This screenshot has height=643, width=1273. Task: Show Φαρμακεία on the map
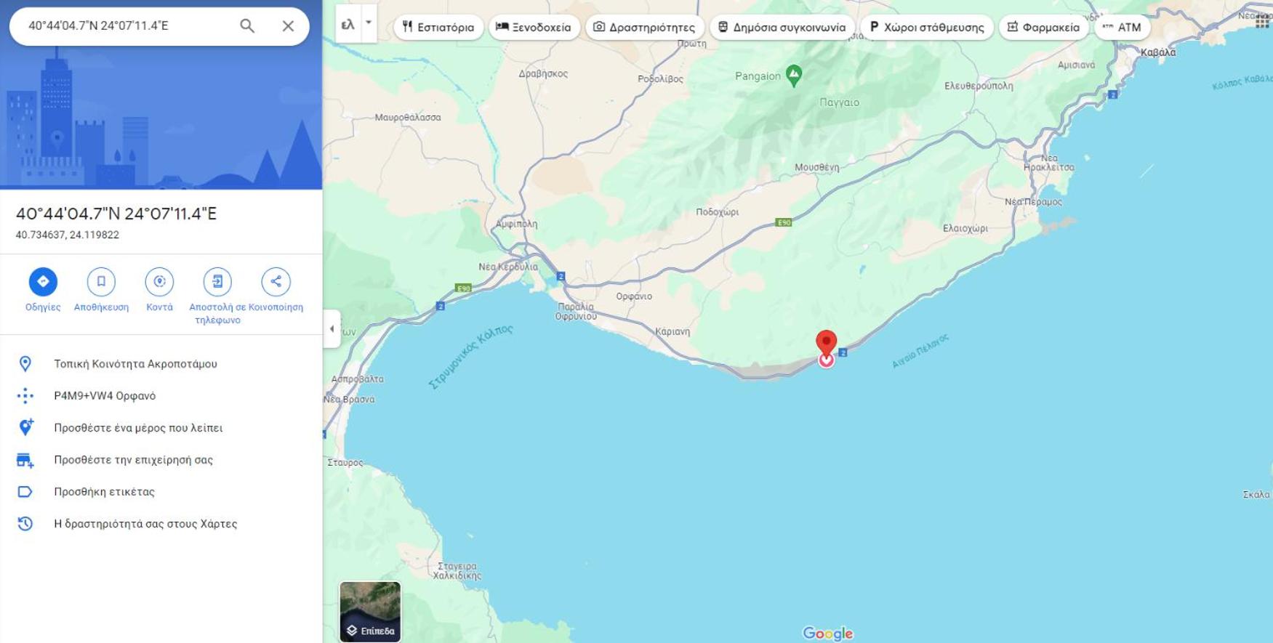pos(1043,27)
